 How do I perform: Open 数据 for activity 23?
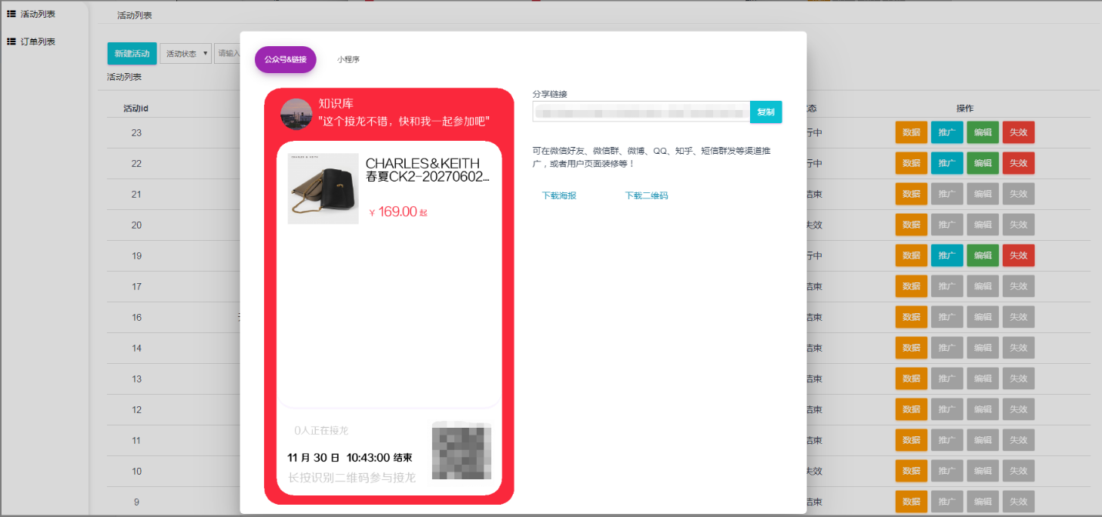911,132
